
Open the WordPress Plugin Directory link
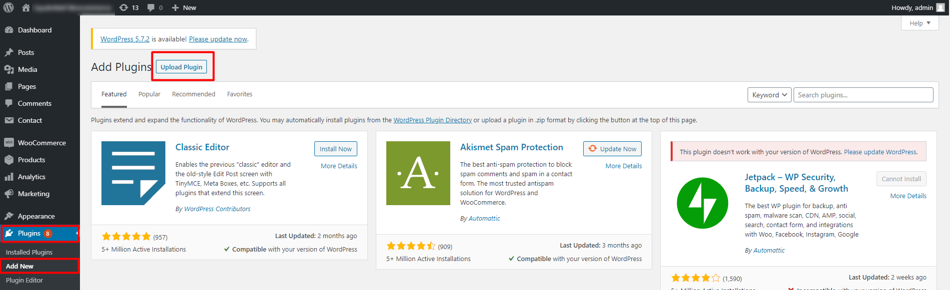(x=432, y=120)
